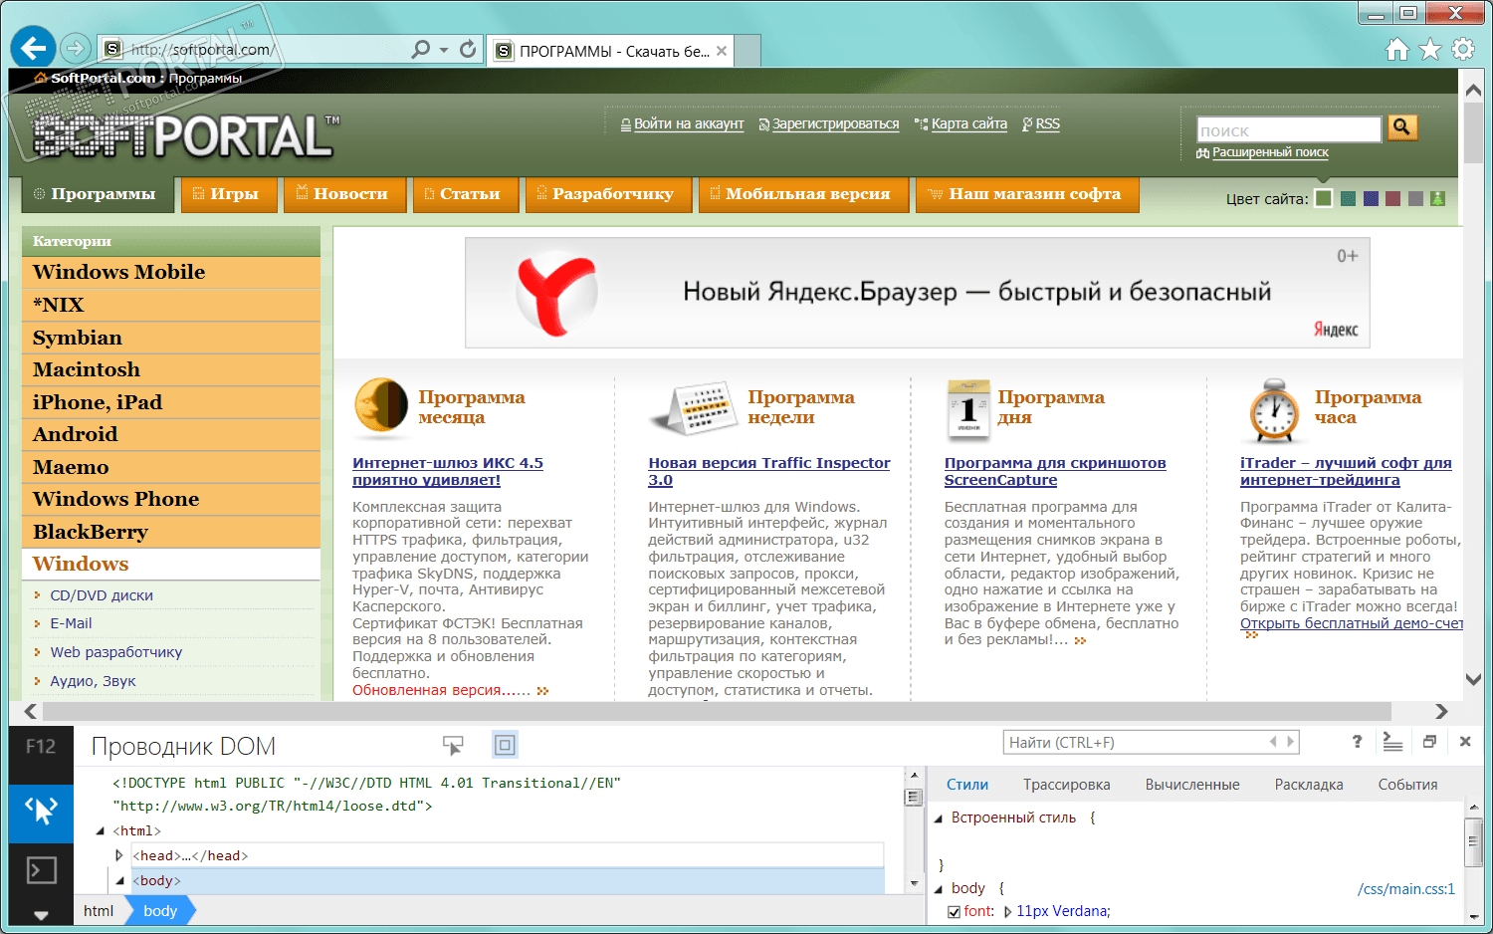Viewport: 1493px width, 934px height.
Task: Click the refresh icon in the address bar
Action: tap(468, 49)
